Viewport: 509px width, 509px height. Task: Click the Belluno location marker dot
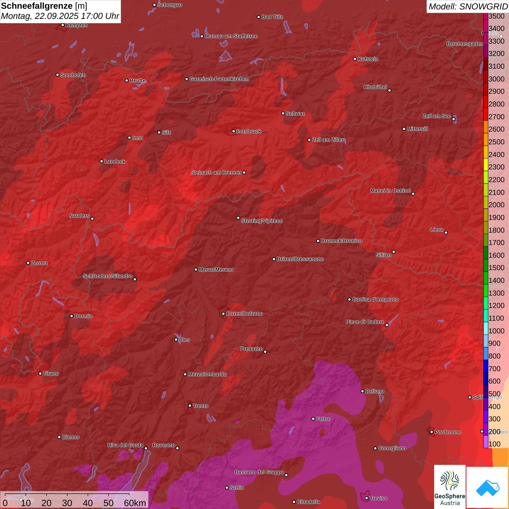coord(362,391)
